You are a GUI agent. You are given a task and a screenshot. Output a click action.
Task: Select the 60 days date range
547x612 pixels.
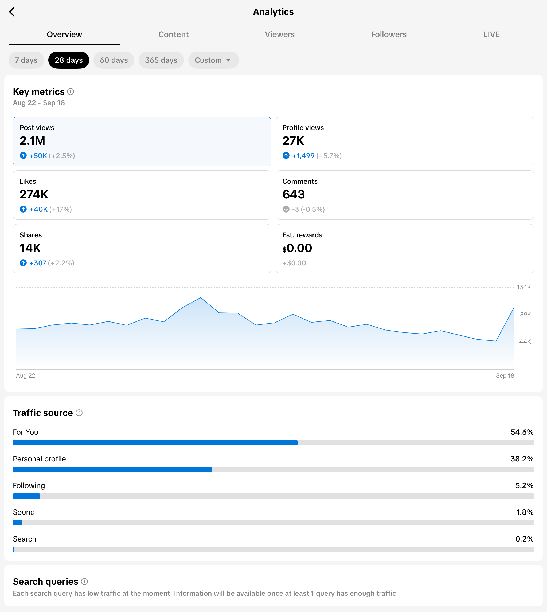[114, 60]
